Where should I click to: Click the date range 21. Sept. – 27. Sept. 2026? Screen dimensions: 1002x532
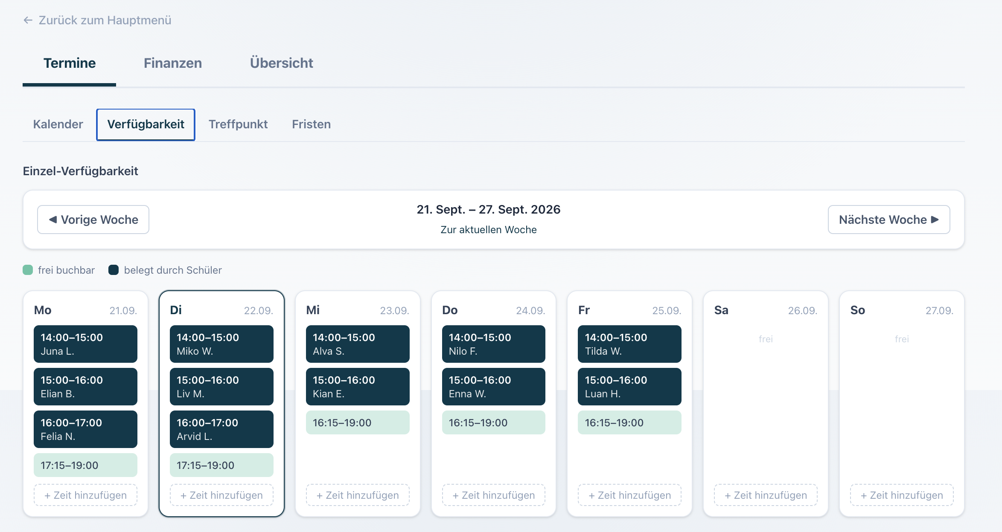click(x=489, y=210)
